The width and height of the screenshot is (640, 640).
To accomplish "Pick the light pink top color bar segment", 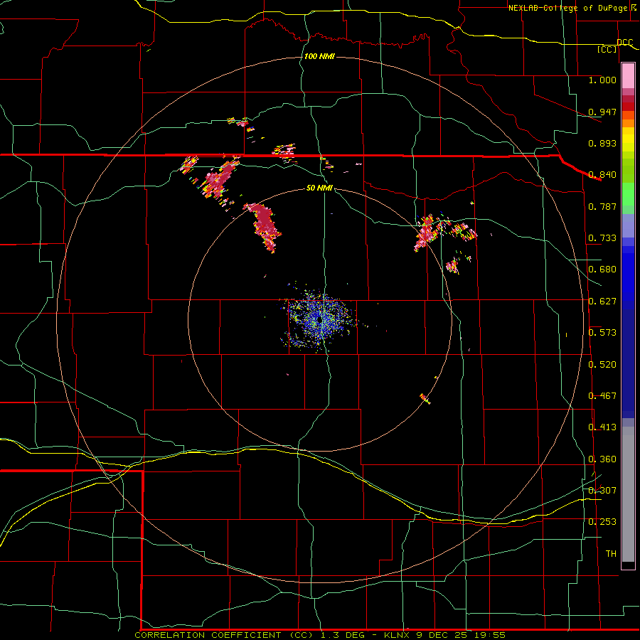I will (628, 76).
